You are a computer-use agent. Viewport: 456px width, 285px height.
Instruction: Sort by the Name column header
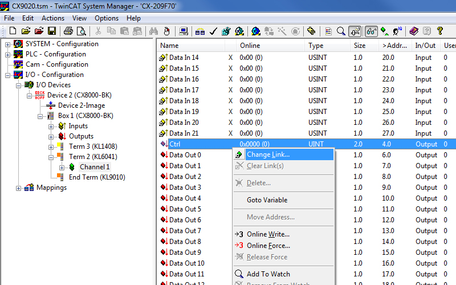coord(191,46)
